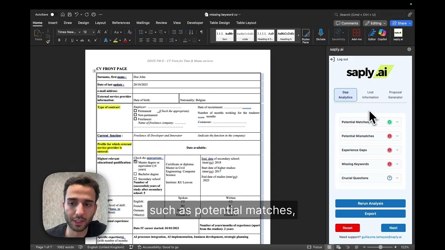Check the Bachelor degree checkbox

pyautogui.click(x=135, y=174)
